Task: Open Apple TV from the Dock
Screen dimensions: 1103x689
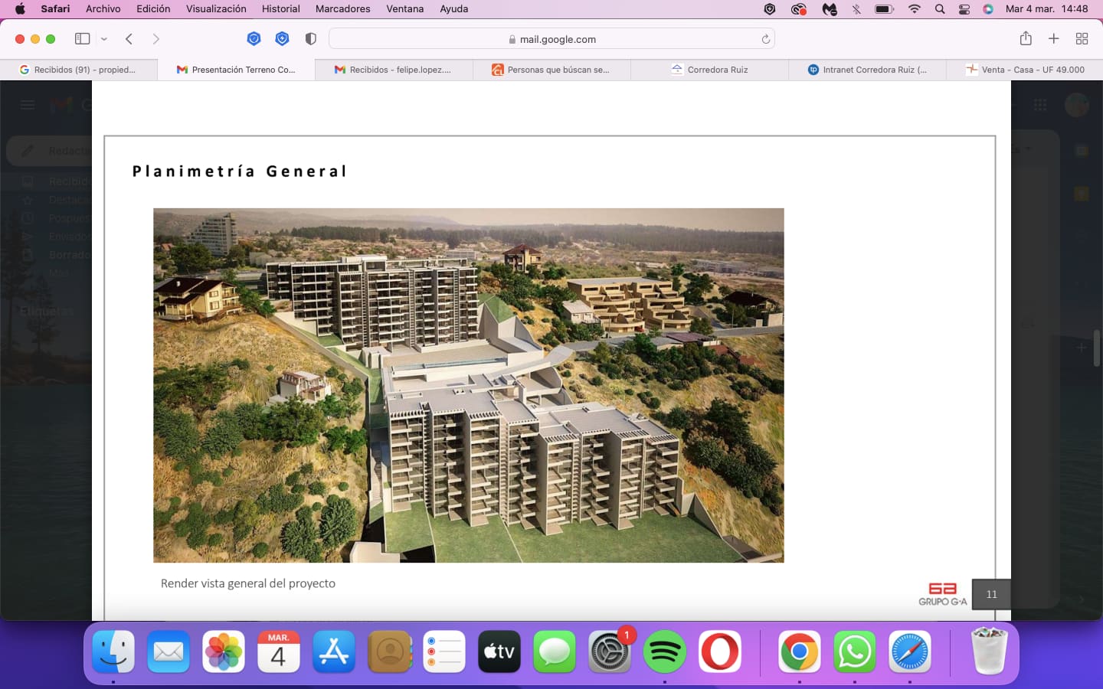Action: (499, 651)
